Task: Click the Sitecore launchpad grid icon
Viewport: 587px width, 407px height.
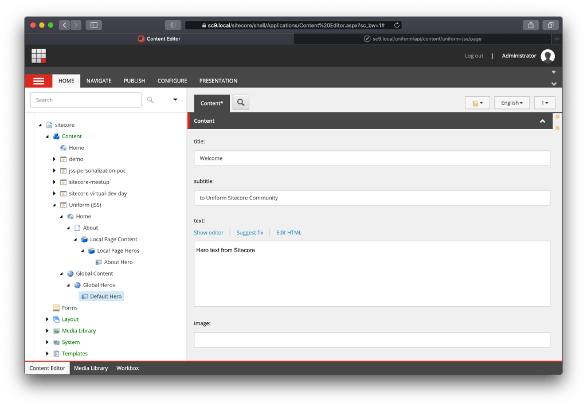Action: pyautogui.click(x=38, y=56)
